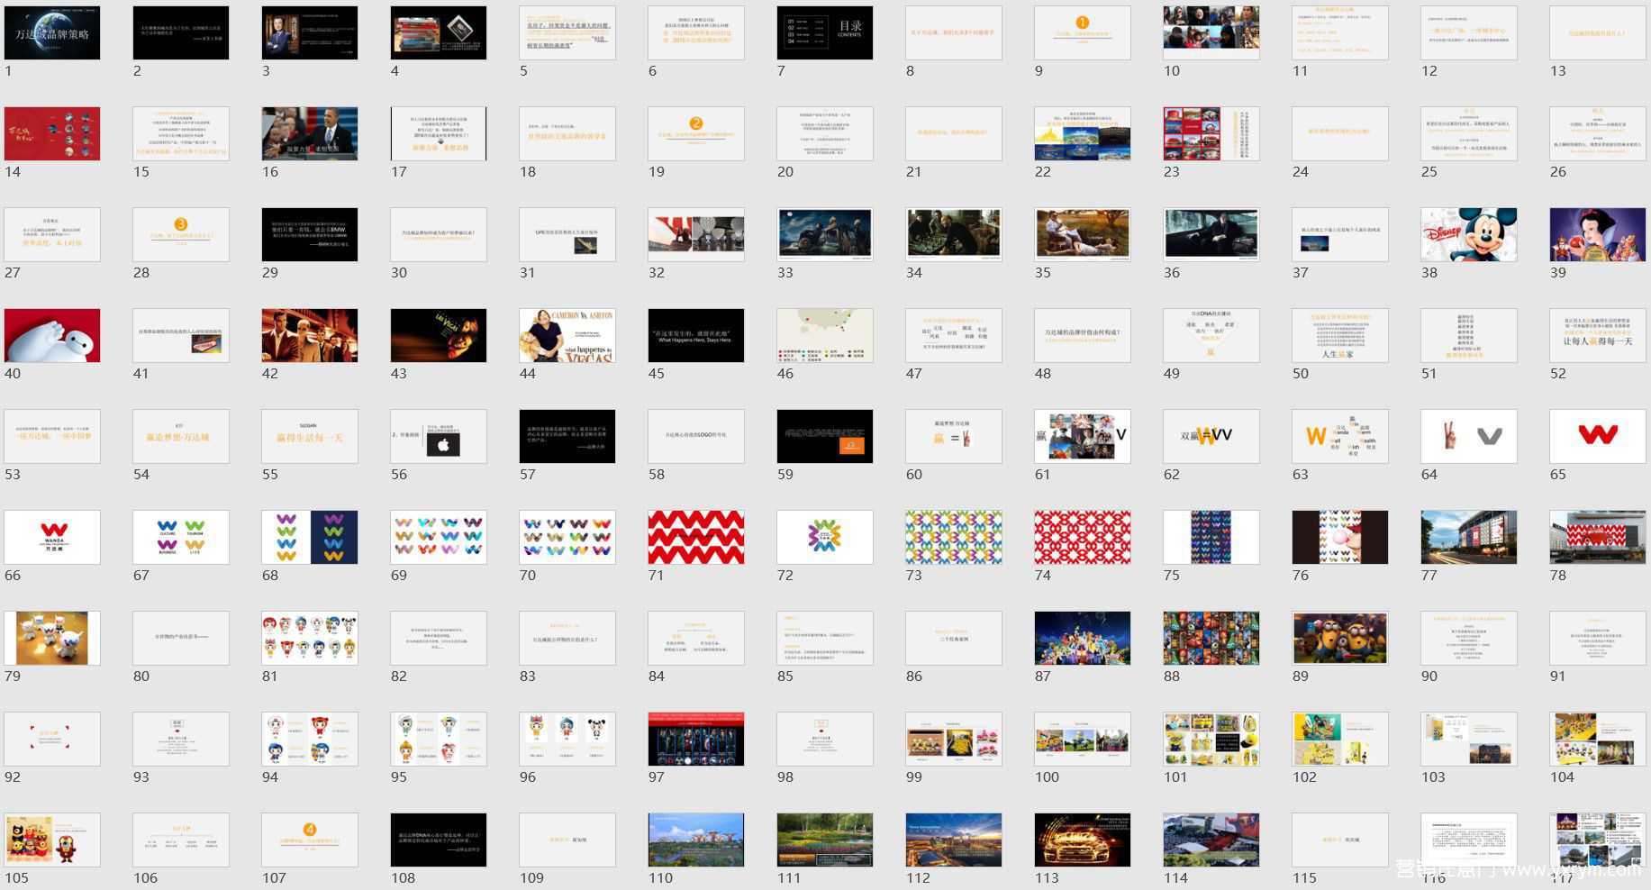
Task: Select slide 28 with orange number 3
Action: coord(181,235)
